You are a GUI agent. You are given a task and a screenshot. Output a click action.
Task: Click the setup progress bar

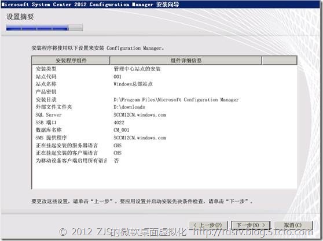click(x=45, y=28)
